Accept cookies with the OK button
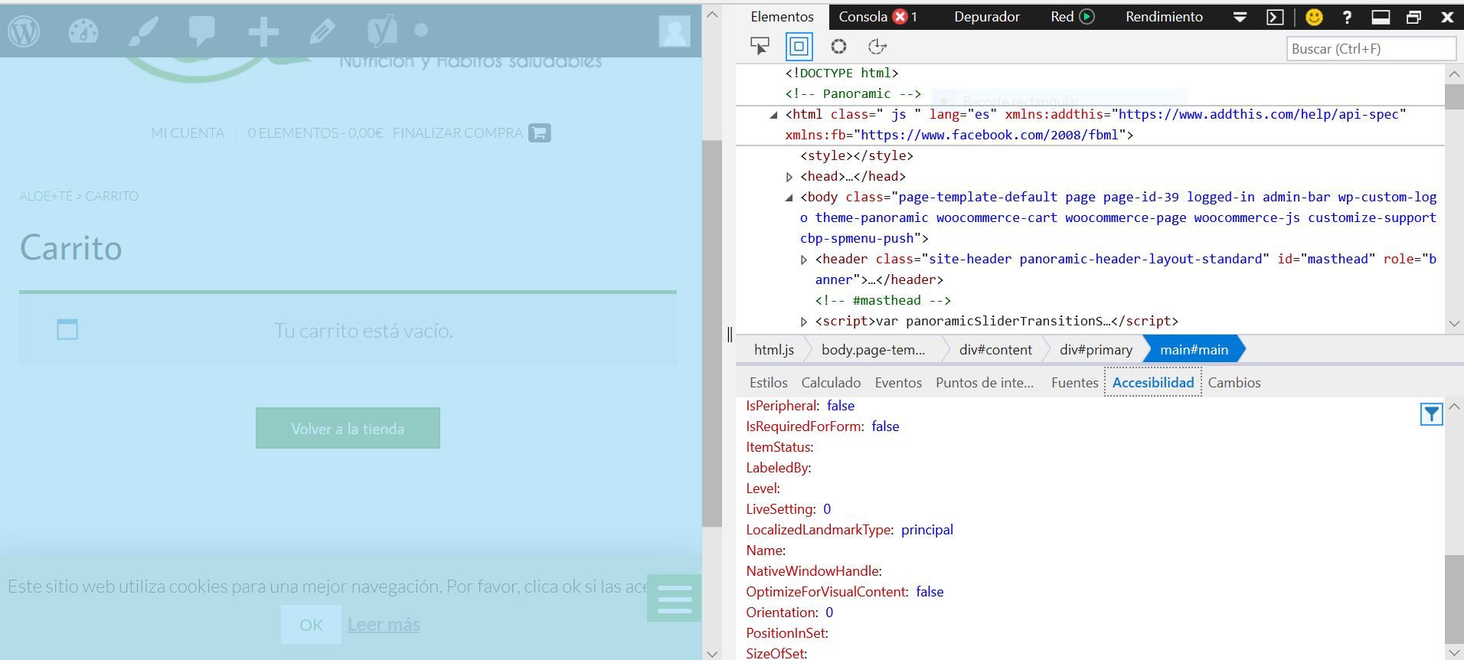The height and width of the screenshot is (660, 1464). coord(311,625)
